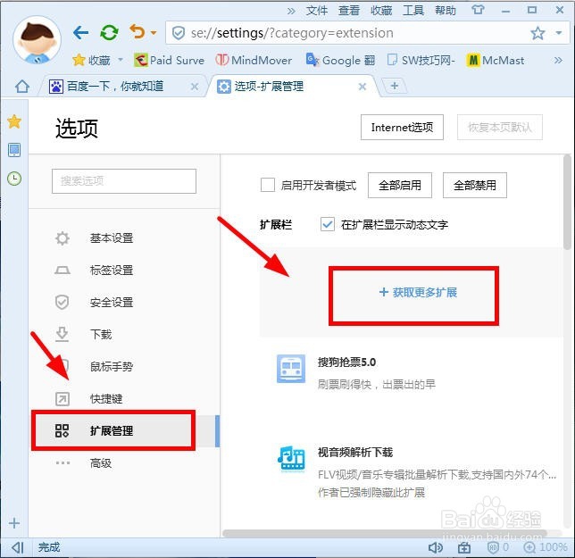Click the 视音频解析下载 extension title
The width and height of the screenshot is (575, 558).
click(x=355, y=453)
